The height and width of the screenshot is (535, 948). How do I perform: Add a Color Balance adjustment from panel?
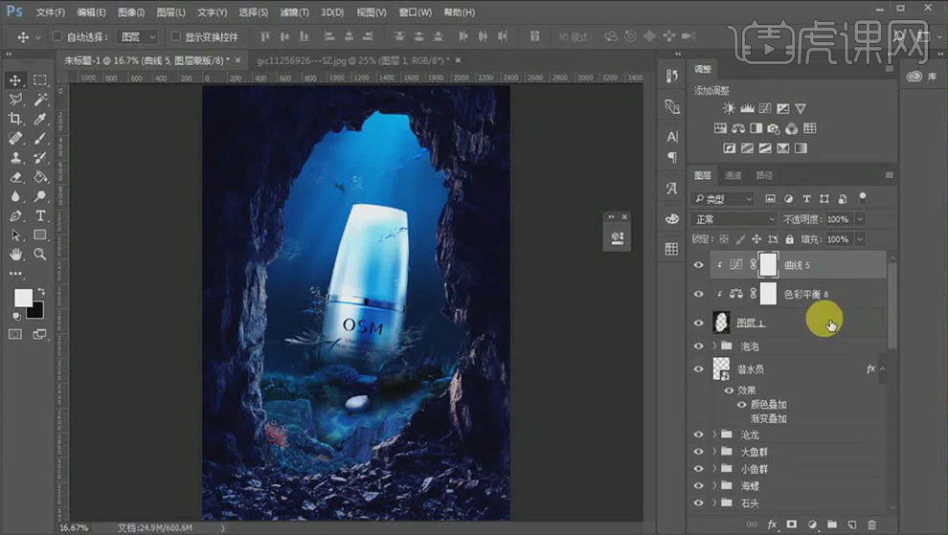pos(739,129)
